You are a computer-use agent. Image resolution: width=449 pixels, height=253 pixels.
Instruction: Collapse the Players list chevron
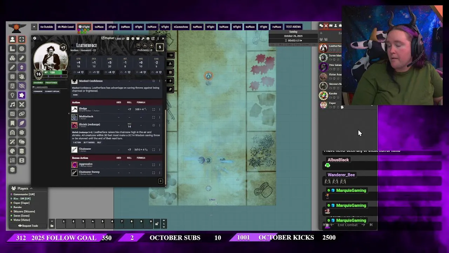[31, 188]
